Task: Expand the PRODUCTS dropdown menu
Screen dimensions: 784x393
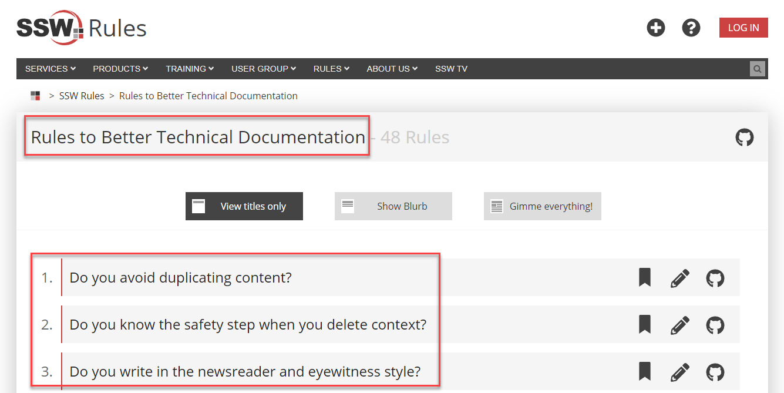Action: point(120,69)
